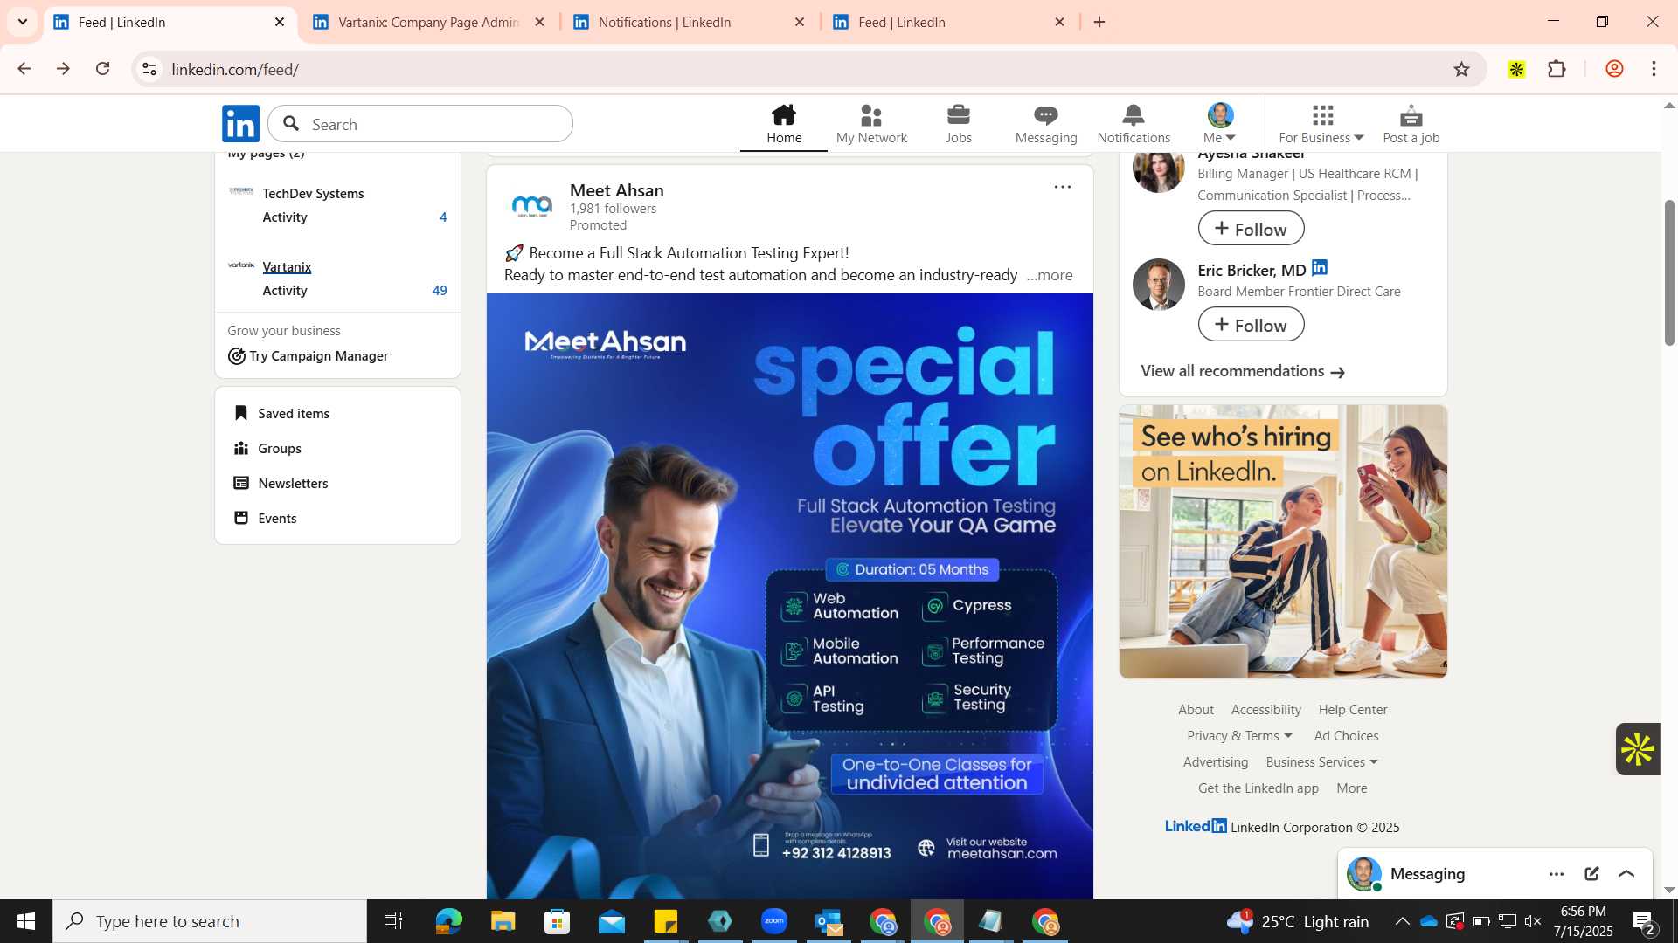Click the Windows Start button
This screenshot has height=943, width=1678.
click(26, 921)
